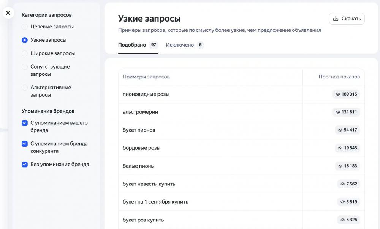The image size is (380, 229).
Task: Click the букет невесты купить query
Action: coord(149,184)
